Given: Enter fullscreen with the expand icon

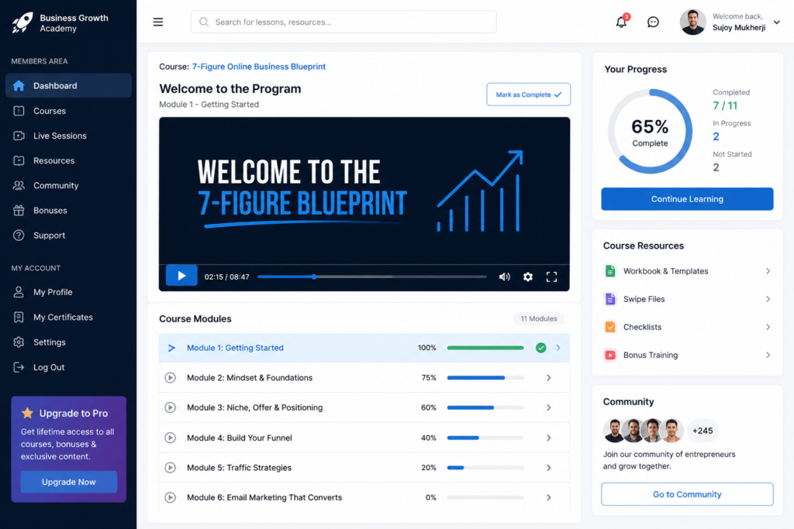Looking at the screenshot, I should point(551,277).
